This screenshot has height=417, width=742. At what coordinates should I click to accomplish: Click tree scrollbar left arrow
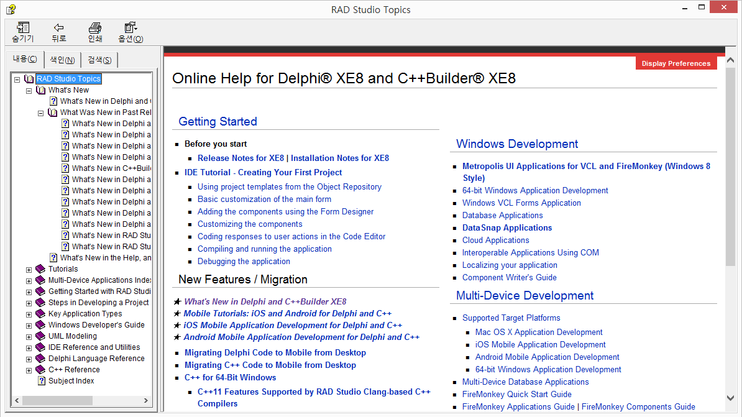tap(17, 400)
